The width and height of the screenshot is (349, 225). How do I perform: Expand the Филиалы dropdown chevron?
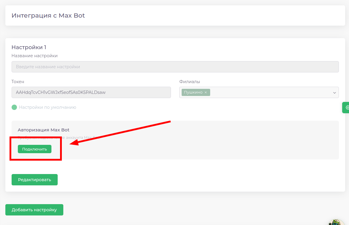click(x=334, y=93)
